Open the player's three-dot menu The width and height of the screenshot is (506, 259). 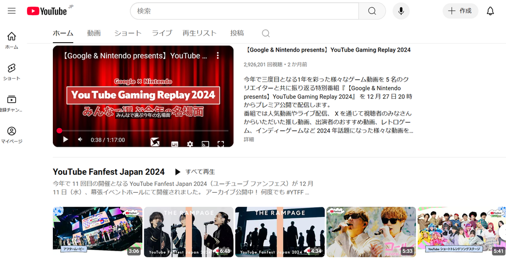click(218, 56)
